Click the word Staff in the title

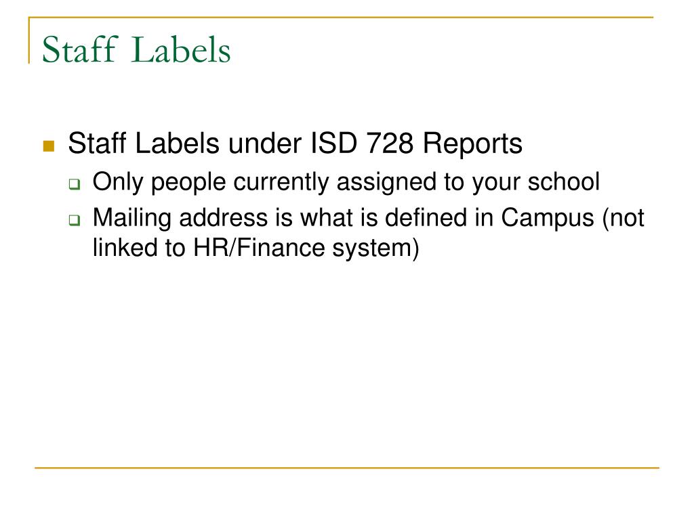pos(80,49)
